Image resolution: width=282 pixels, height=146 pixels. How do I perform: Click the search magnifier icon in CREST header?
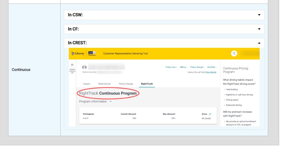234,54
